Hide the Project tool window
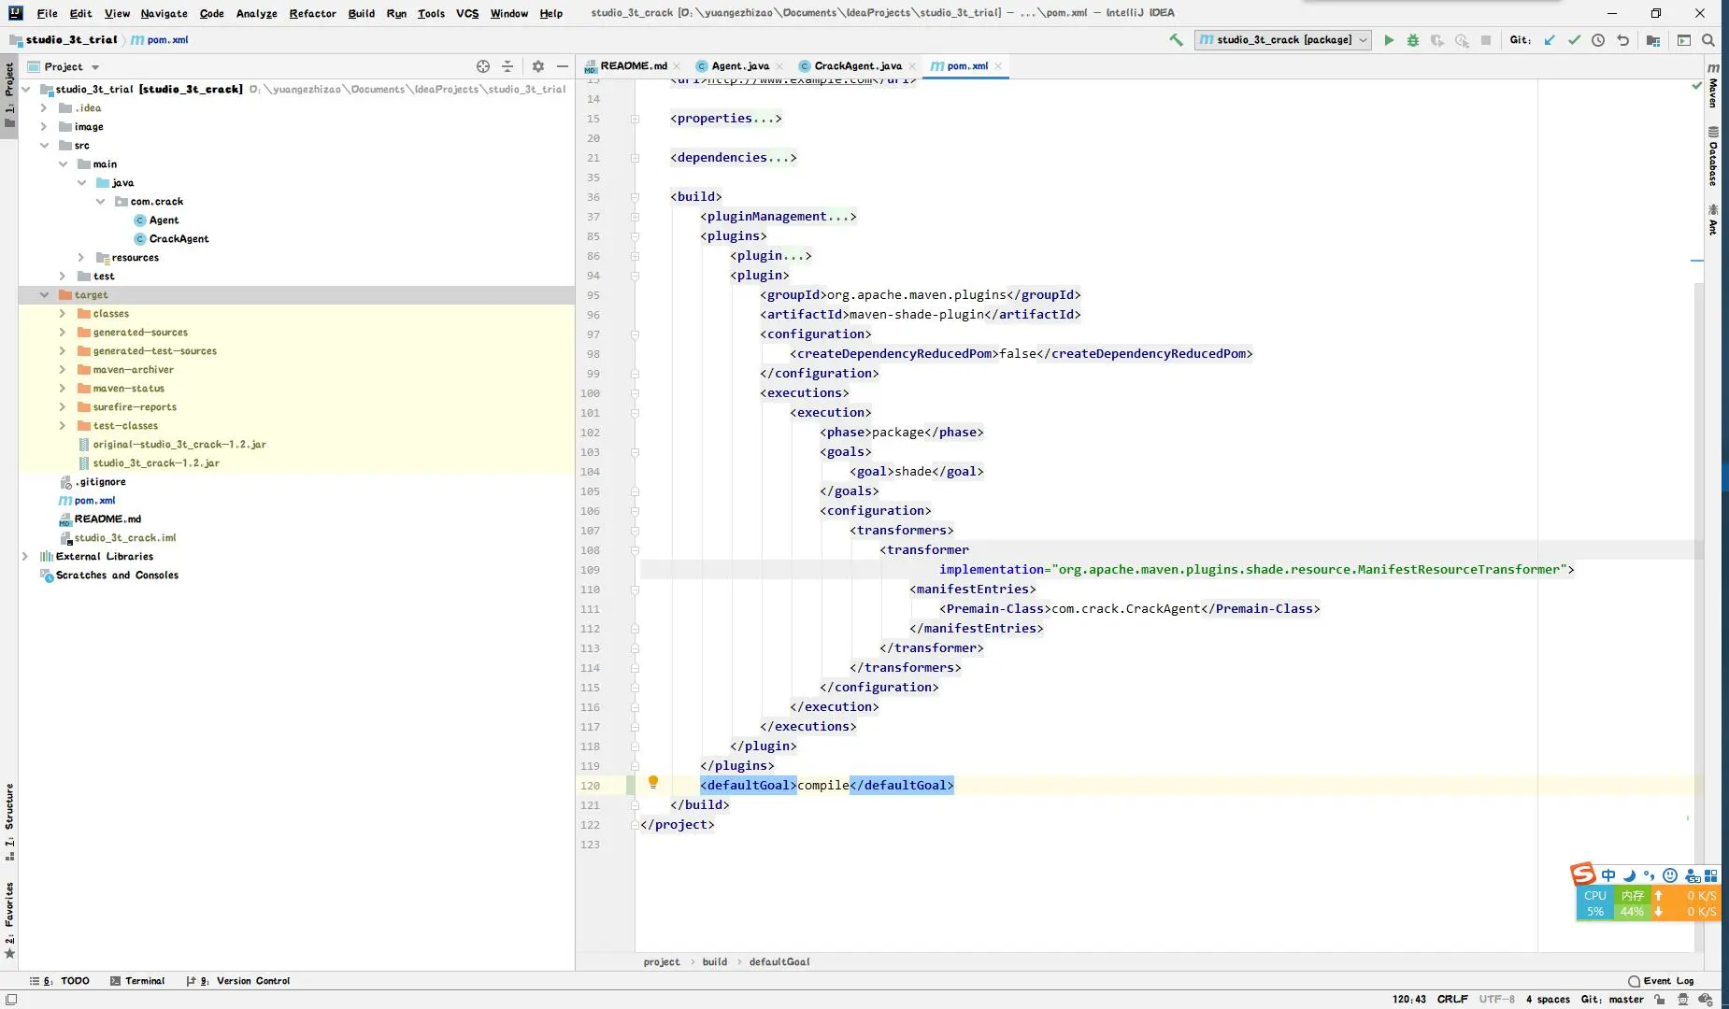This screenshot has height=1009, width=1729. (x=563, y=66)
